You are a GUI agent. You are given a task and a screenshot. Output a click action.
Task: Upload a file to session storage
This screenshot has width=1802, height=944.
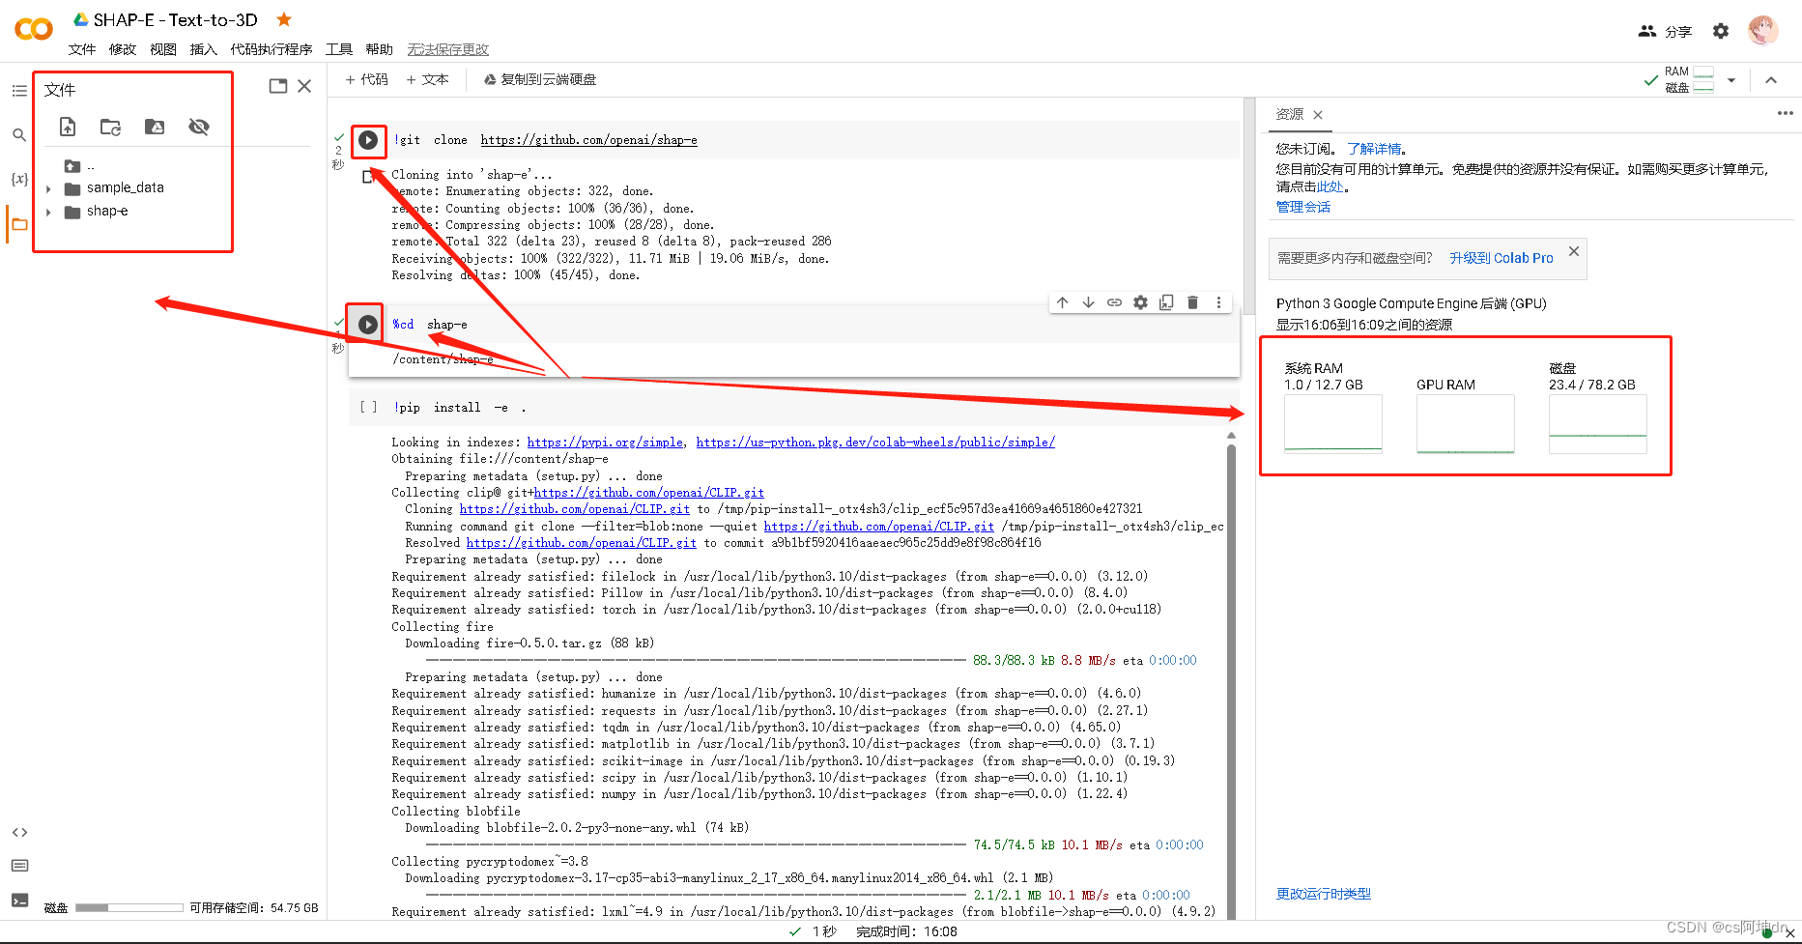(x=68, y=127)
